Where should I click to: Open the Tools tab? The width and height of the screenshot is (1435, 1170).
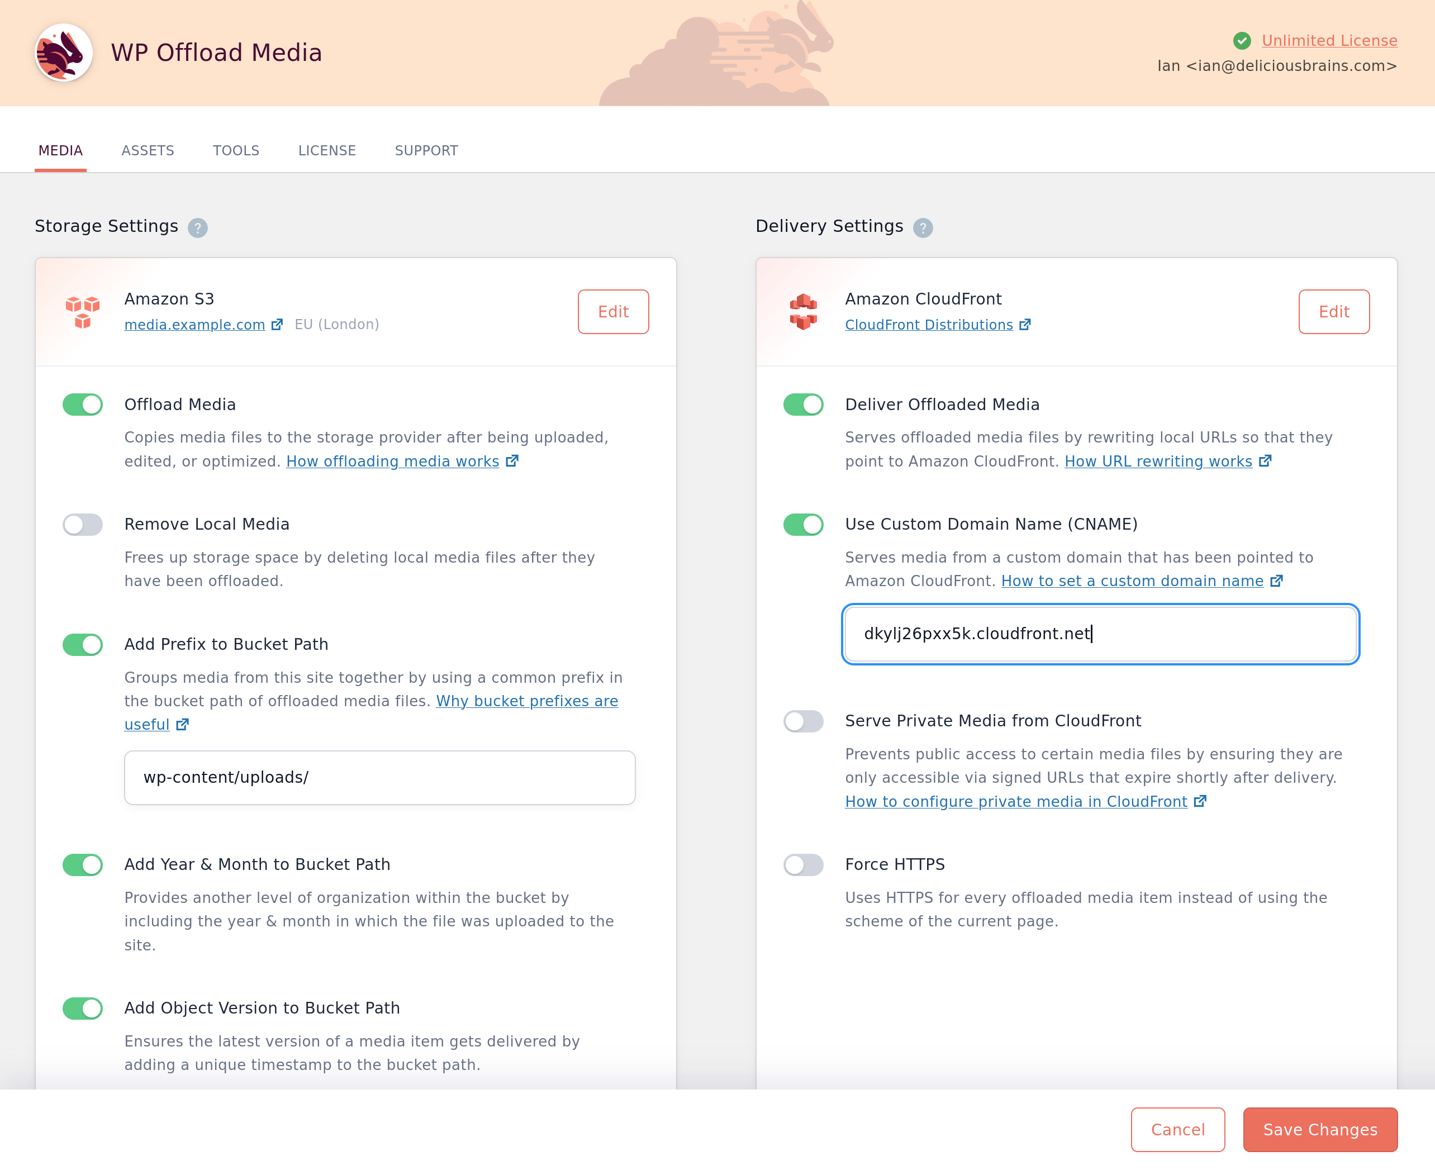(x=236, y=150)
